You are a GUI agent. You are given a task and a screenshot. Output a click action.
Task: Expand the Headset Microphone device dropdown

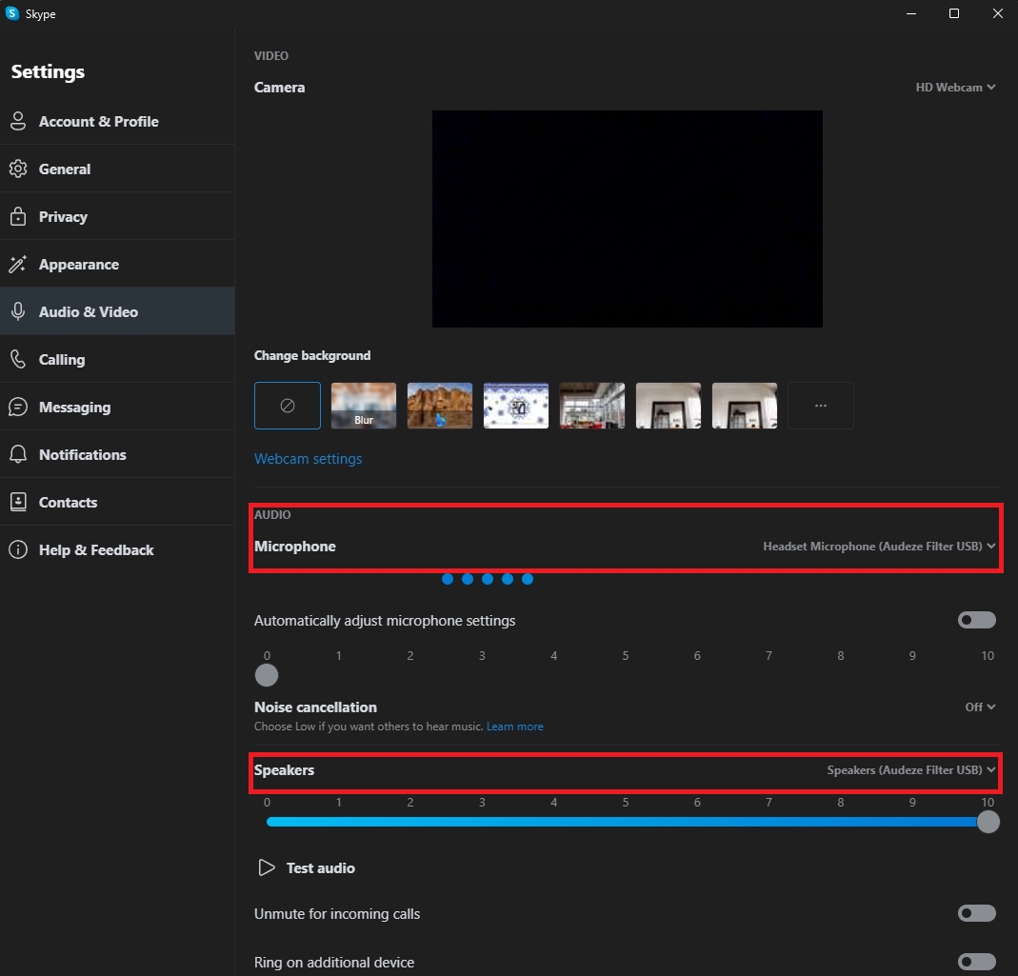point(878,547)
